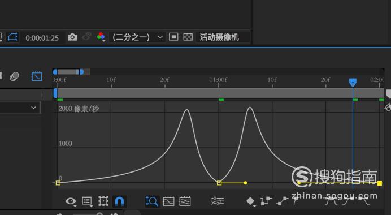Toggle the transform box button in graph editor

click(x=103, y=201)
